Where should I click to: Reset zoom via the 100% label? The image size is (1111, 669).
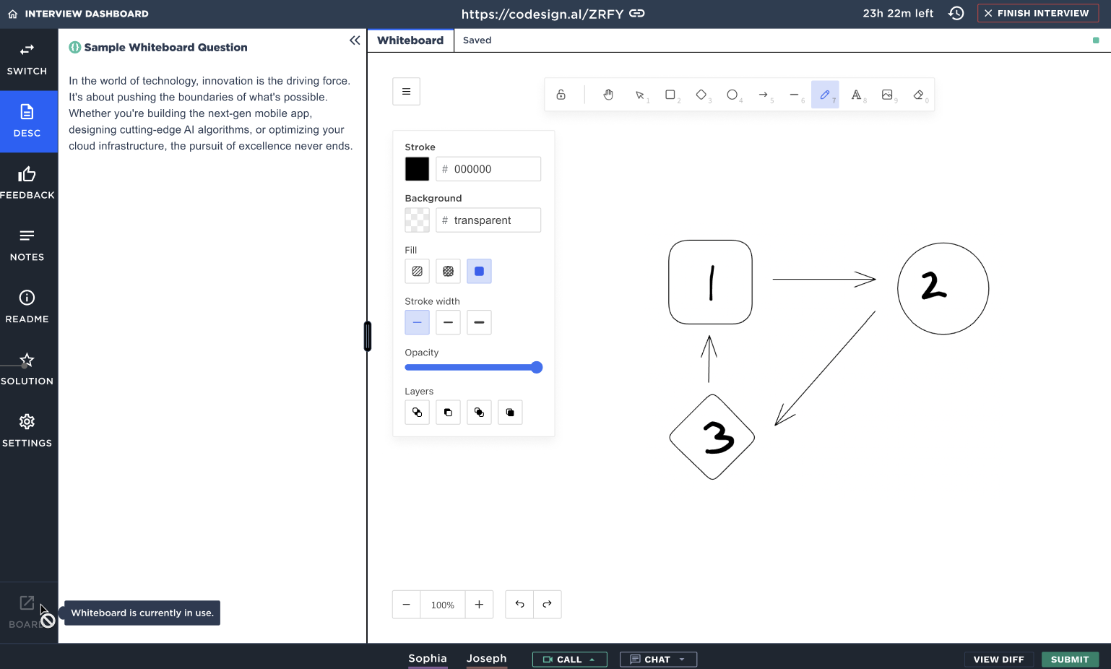point(443,605)
